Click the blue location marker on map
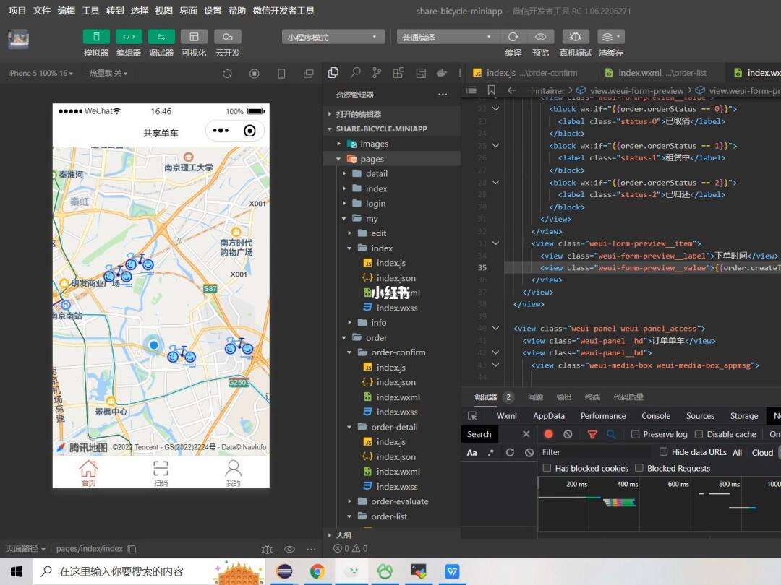This screenshot has width=781, height=585. coord(154,344)
